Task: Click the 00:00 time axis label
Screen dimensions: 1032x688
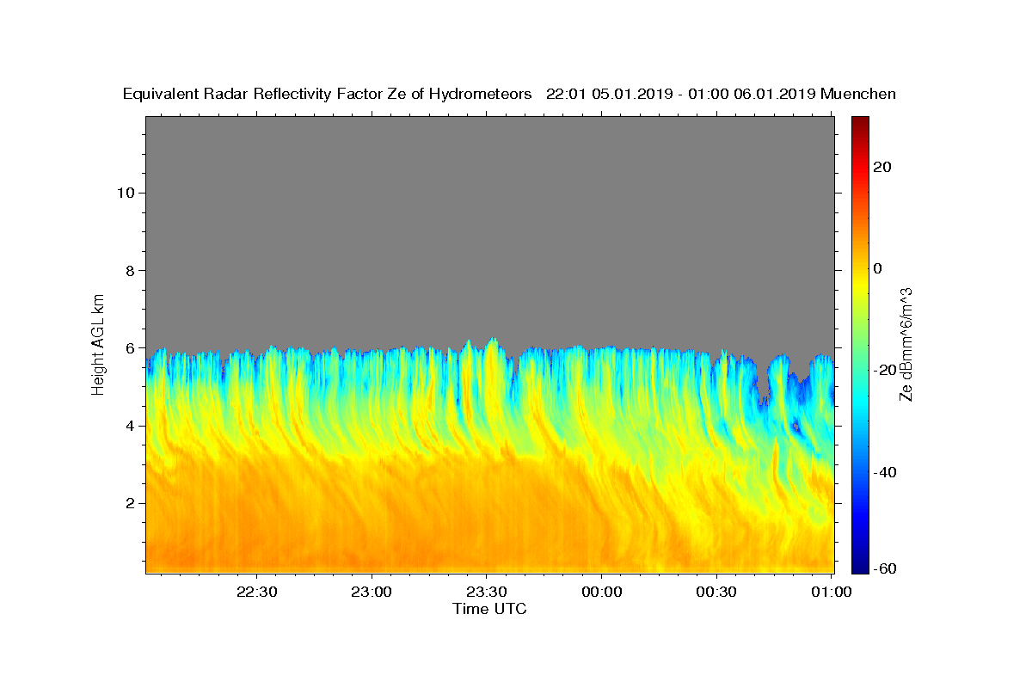Action: click(602, 592)
